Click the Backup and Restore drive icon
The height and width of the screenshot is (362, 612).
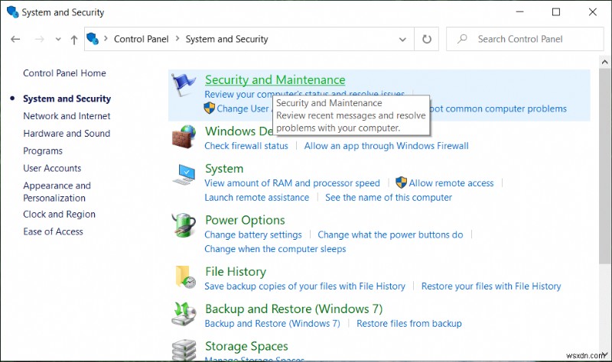tap(184, 314)
